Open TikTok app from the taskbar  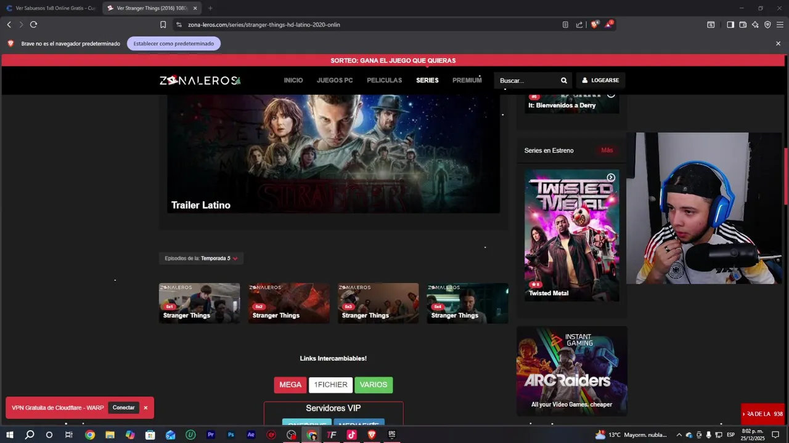351,435
